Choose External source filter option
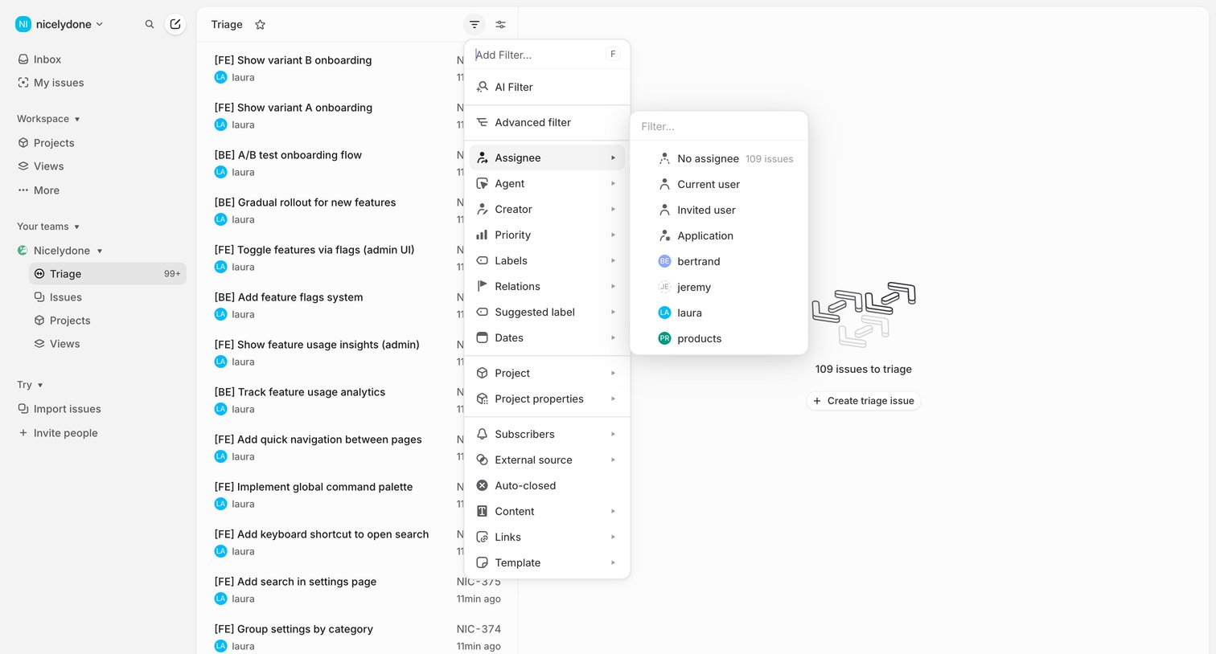Image resolution: width=1216 pixels, height=654 pixels. click(x=547, y=460)
